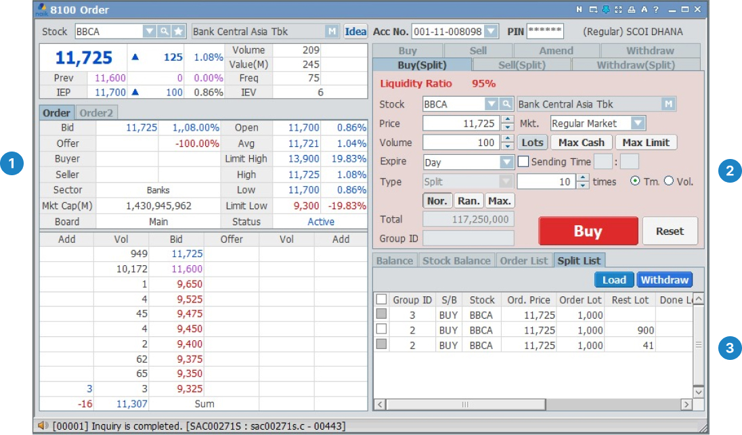This screenshot has height=435, width=742.
Task: Click the star favorite icon beside the top stock field
Action: [178, 31]
